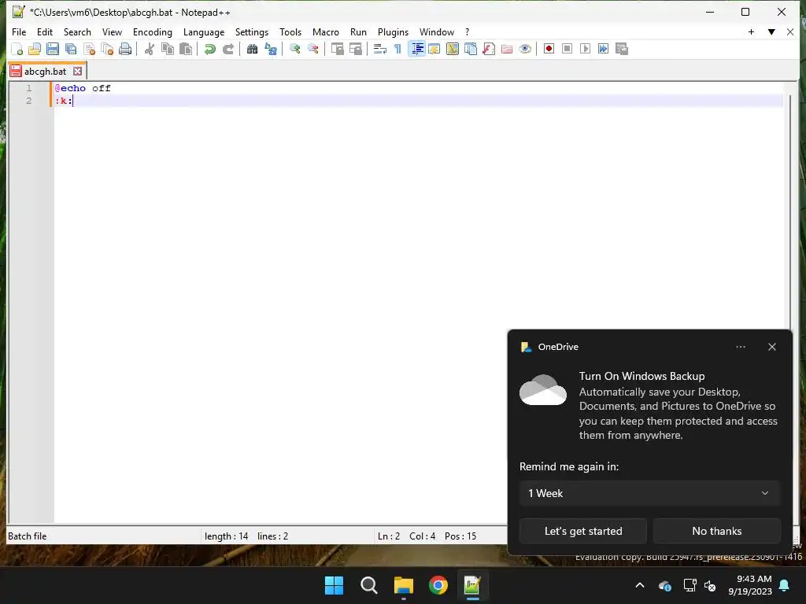806x604 pixels.
Task: Expand the hidden system tray icons chevron
Action: [x=639, y=585]
